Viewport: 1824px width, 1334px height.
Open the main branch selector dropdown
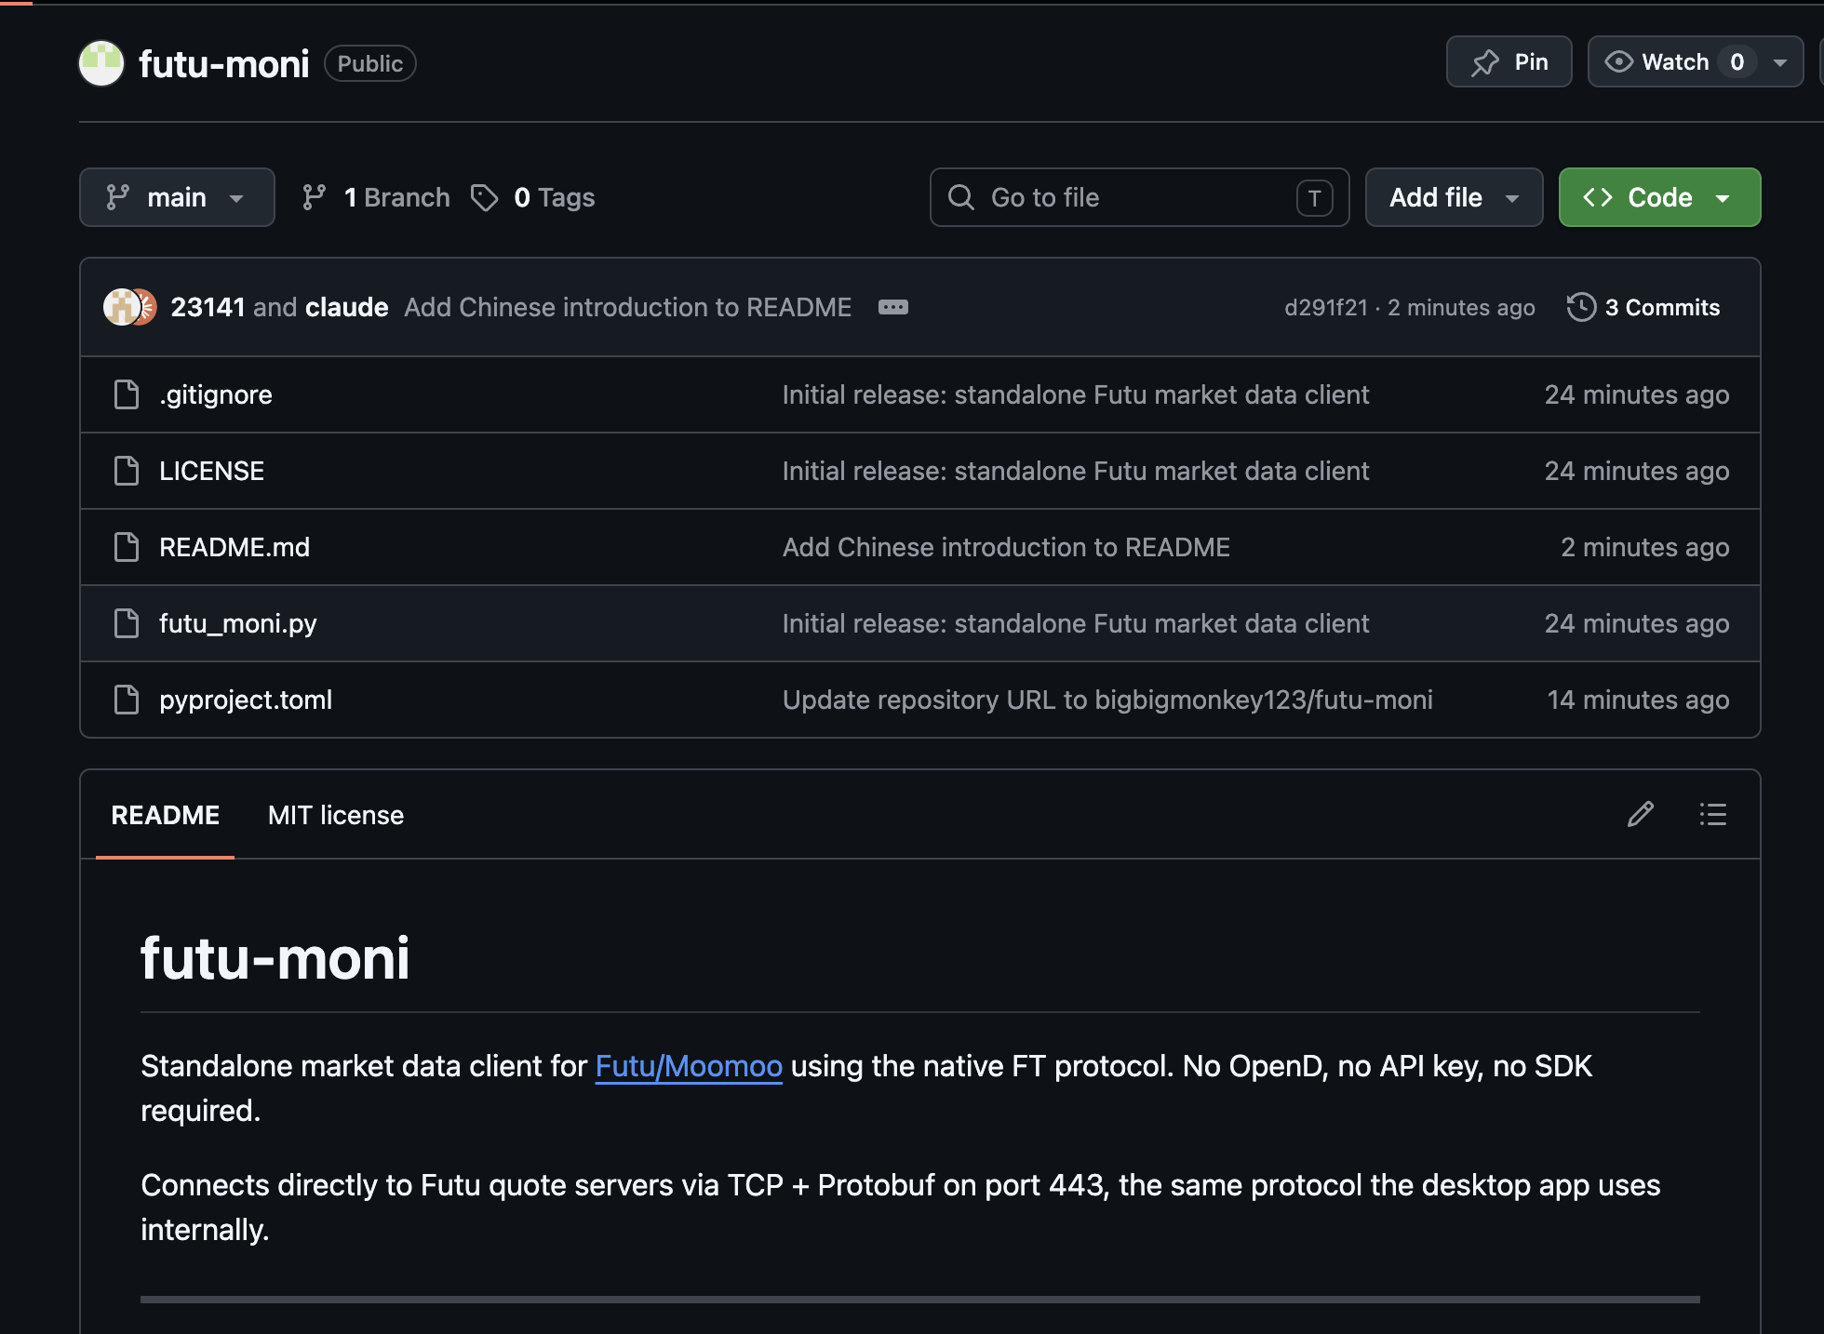click(177, 197)
